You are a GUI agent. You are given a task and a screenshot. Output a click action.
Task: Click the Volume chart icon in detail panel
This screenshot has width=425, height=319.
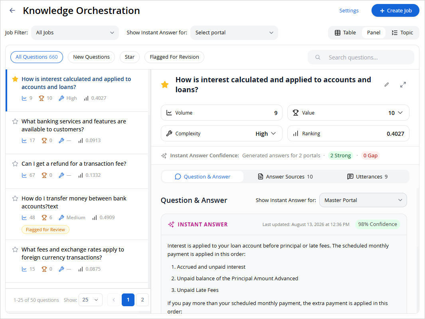[x=169, y=113]
